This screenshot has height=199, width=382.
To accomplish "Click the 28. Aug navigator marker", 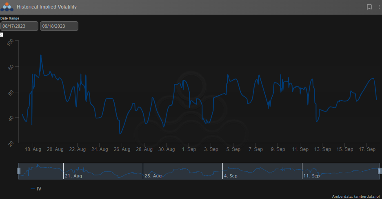I will (153, 176).
